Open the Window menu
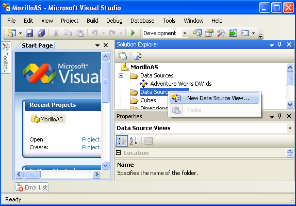Screen dimensions: 296x206 [193, 21]
